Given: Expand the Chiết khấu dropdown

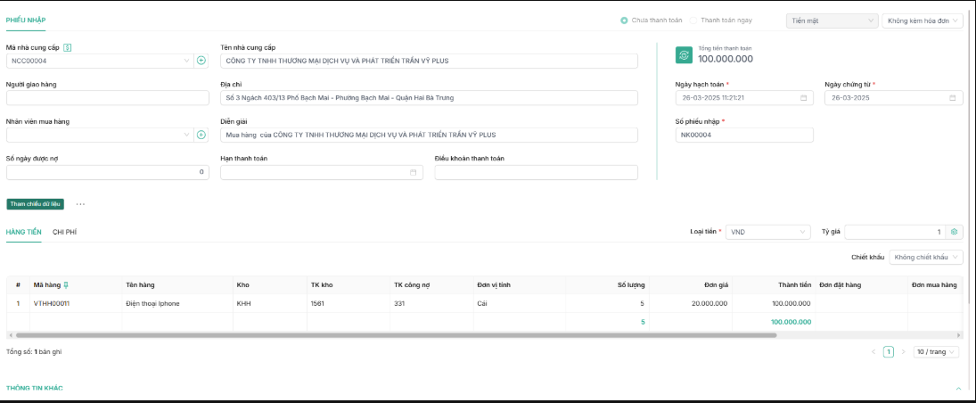Looking at the screenshot, I should click(x=926, y=258).
